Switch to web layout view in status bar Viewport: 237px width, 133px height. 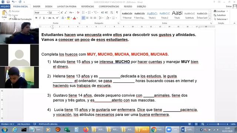point(203,124)
